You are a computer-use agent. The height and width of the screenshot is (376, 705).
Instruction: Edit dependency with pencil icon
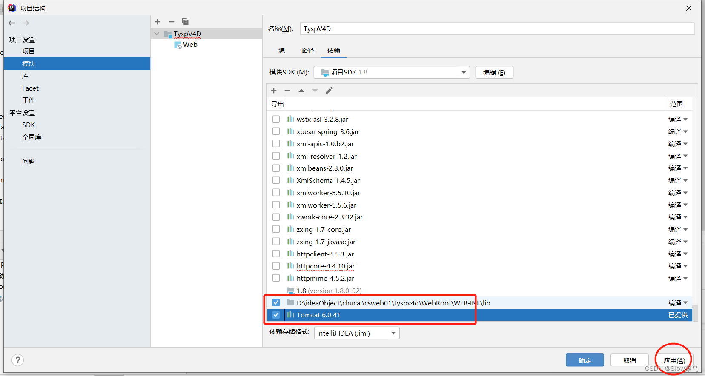(329, 91)
